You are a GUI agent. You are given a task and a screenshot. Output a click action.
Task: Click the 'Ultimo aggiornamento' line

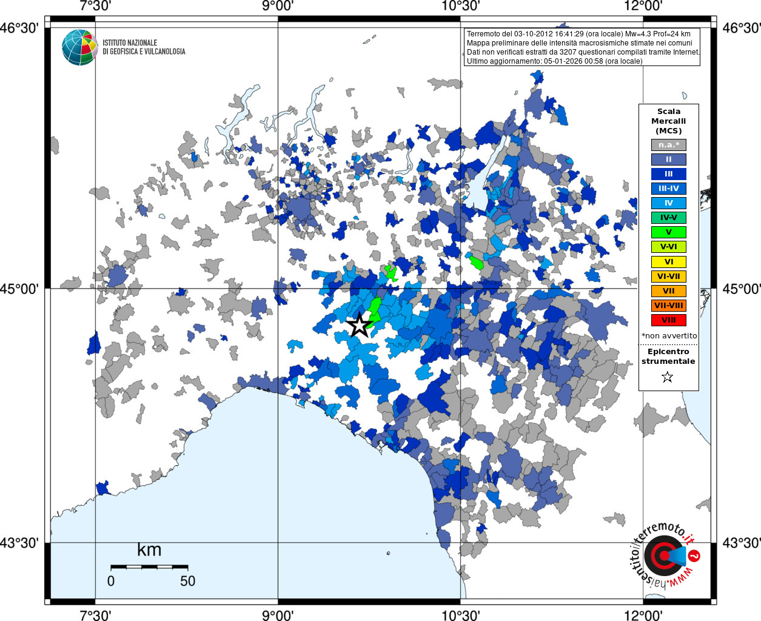click(x=554, y=61)
